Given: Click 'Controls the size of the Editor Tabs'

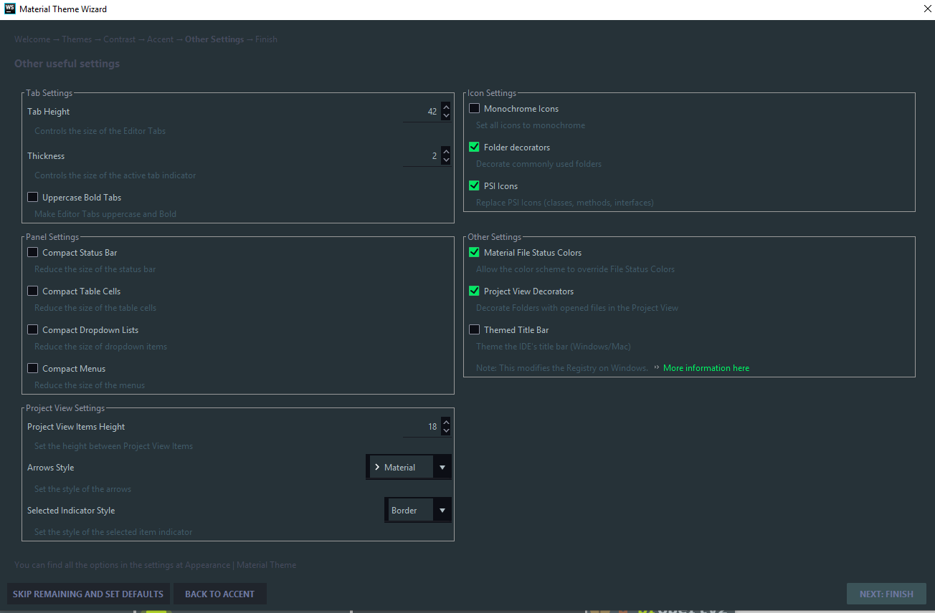Looking at the screenshot, I should click(x=100, y=131).
